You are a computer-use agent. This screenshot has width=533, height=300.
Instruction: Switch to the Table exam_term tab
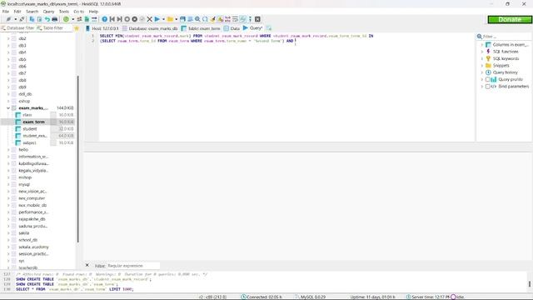point(201,28)
